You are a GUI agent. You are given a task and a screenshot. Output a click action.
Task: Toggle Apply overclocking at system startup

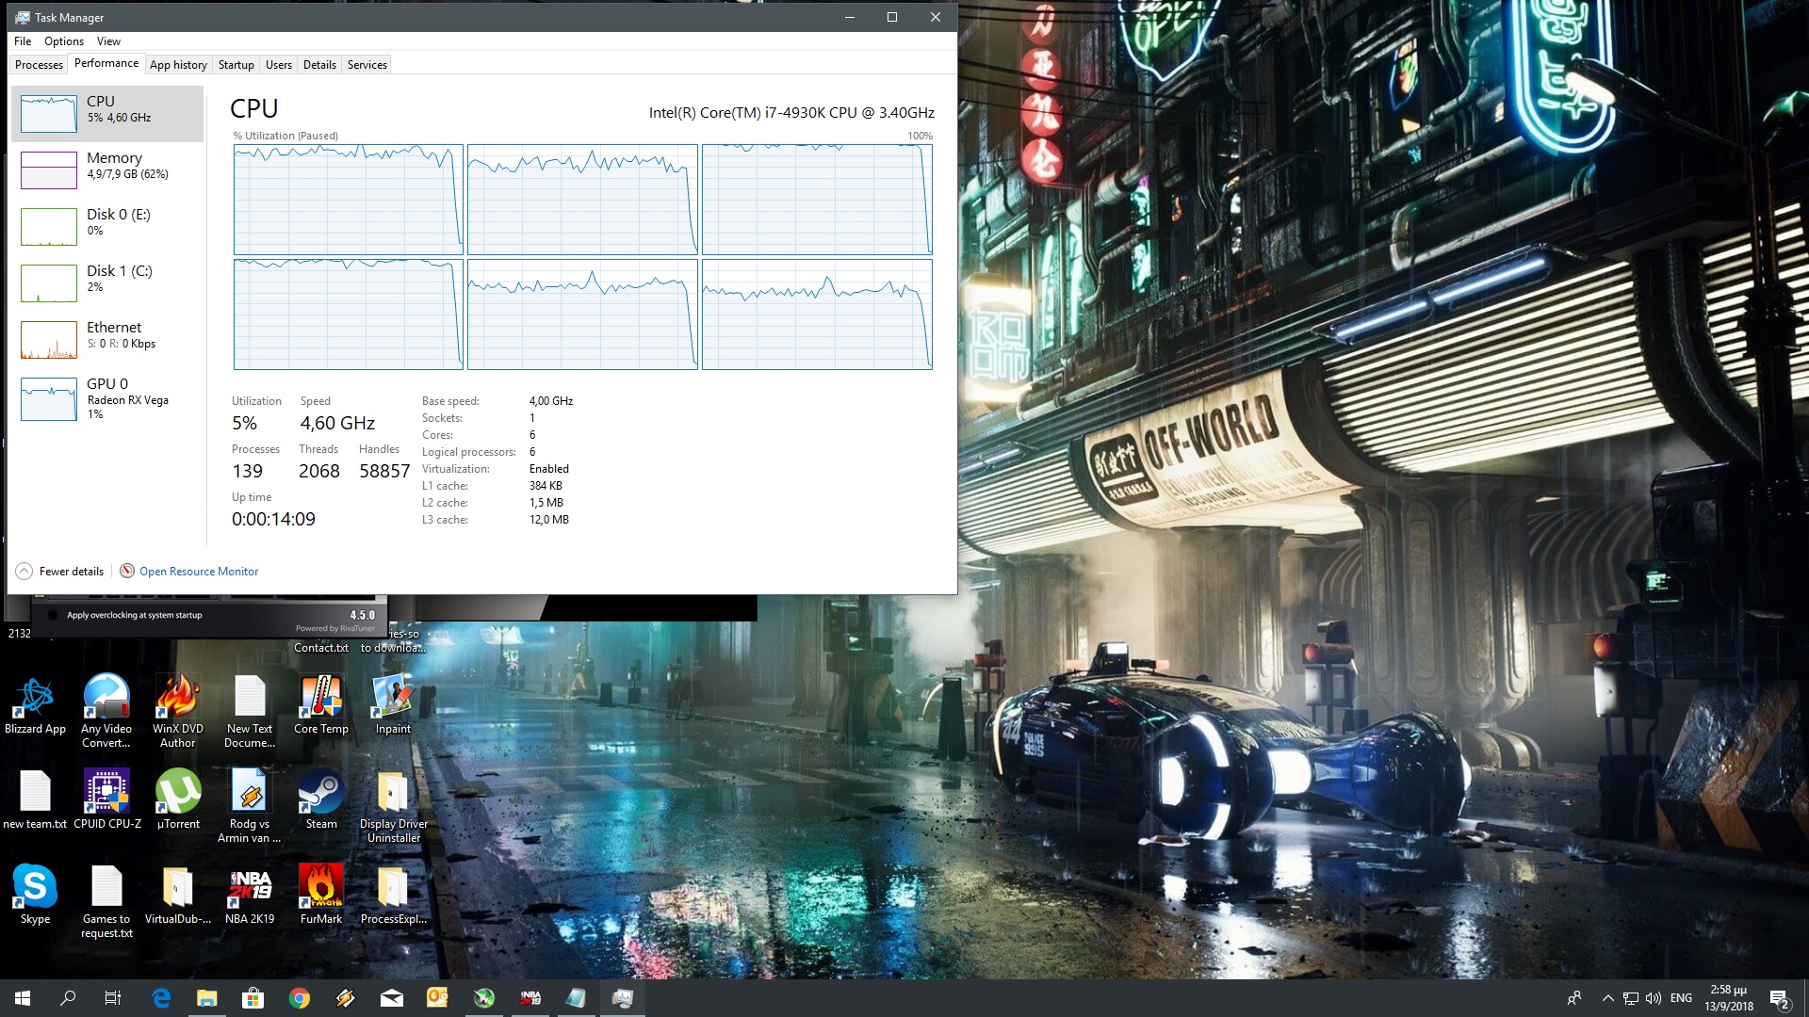pos(53,615)
